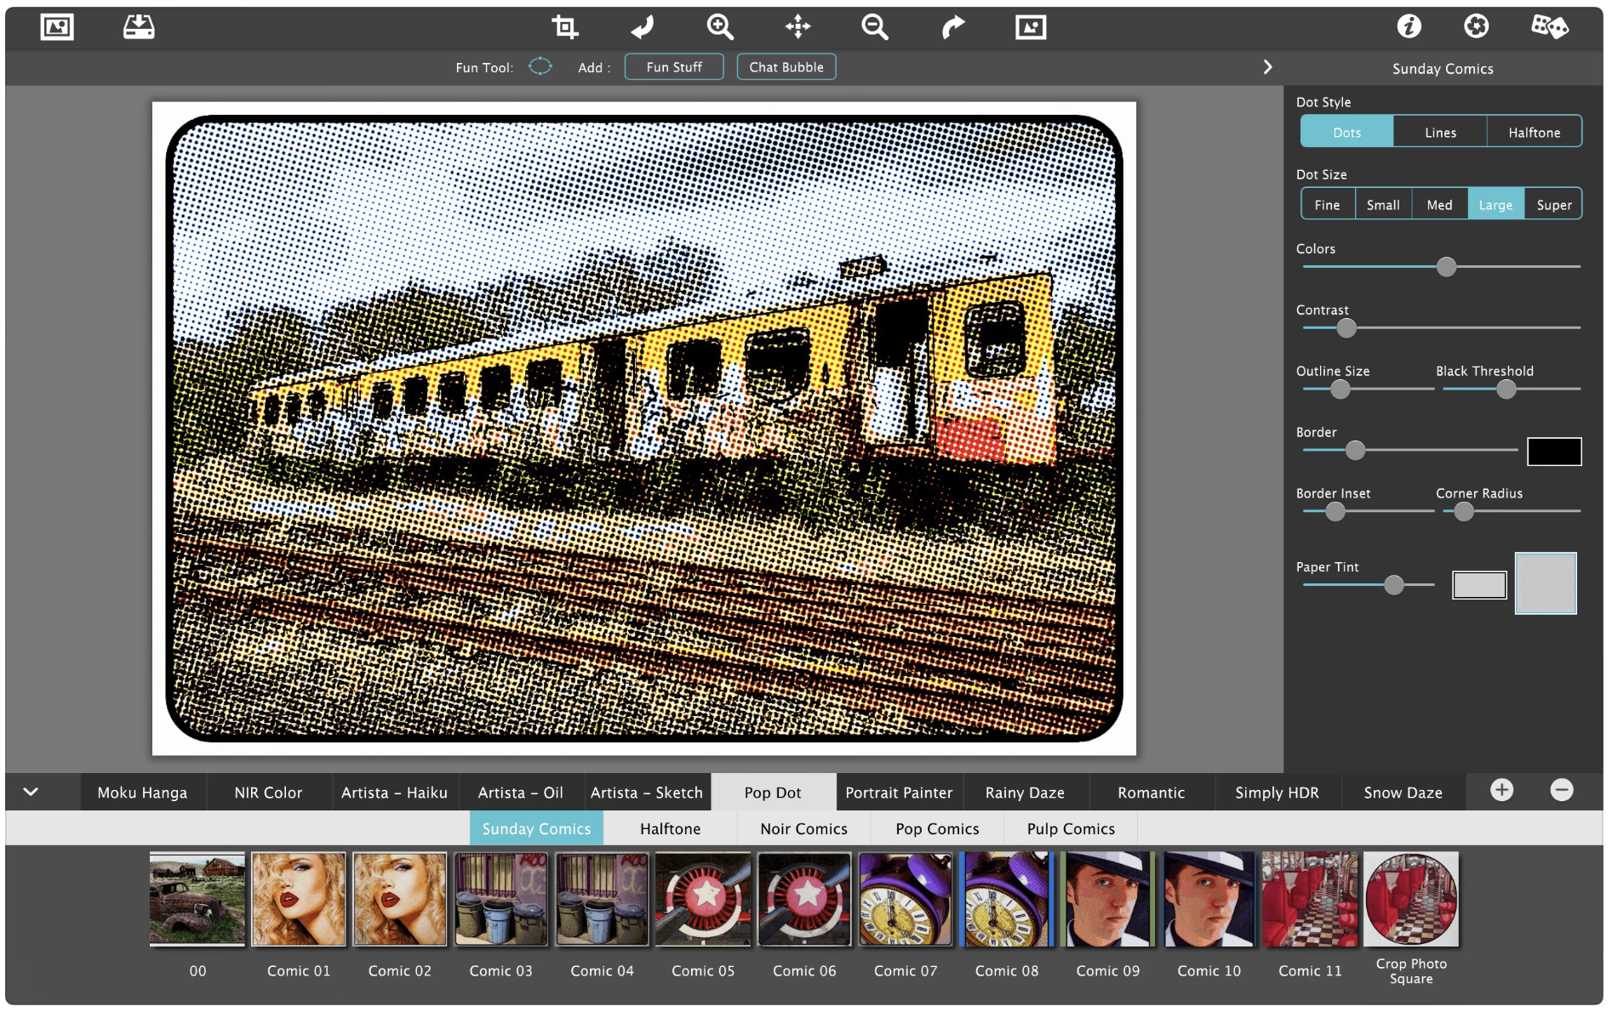
Task: Select the crop tool
Action: (x=564, y=27)
